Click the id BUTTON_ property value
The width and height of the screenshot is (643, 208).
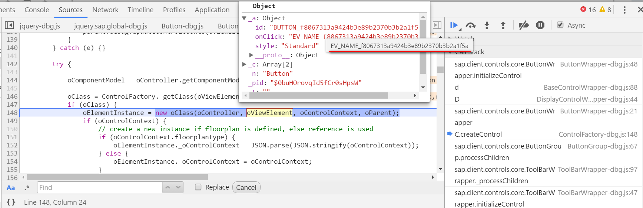click(x=344, y=27)
